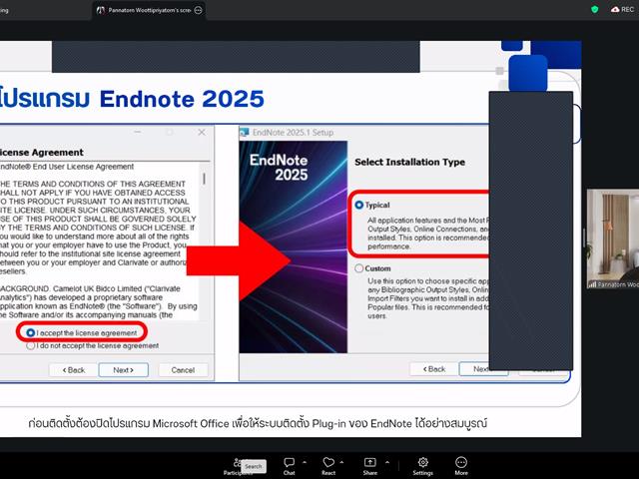This screenshot has height=479, width=639.
Task: Expand the caret next to Share
Action: [x=387, y=462]
